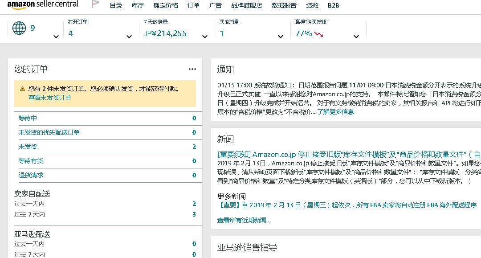Image resolution: width=481 pixels, height=258 pixels.
Task: Click the count 0 in the 等待中 row
Action: [x=194, y=118]
